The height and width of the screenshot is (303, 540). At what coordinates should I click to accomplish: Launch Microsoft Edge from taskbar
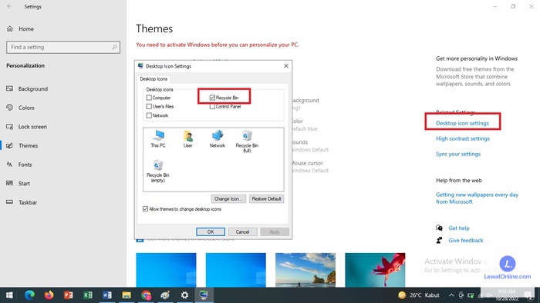29,295
